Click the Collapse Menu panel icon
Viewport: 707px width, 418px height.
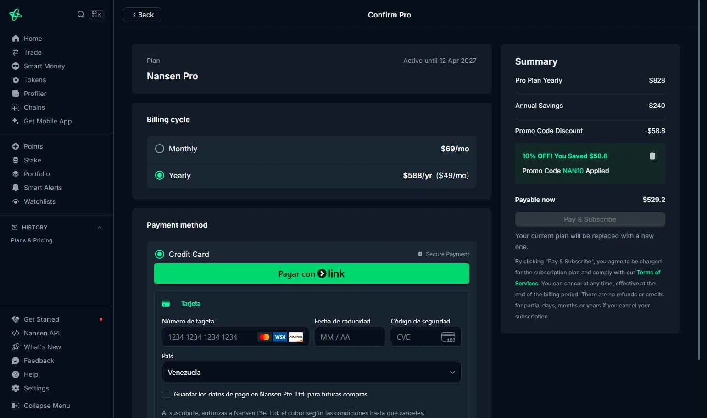(x=16, y=406)
